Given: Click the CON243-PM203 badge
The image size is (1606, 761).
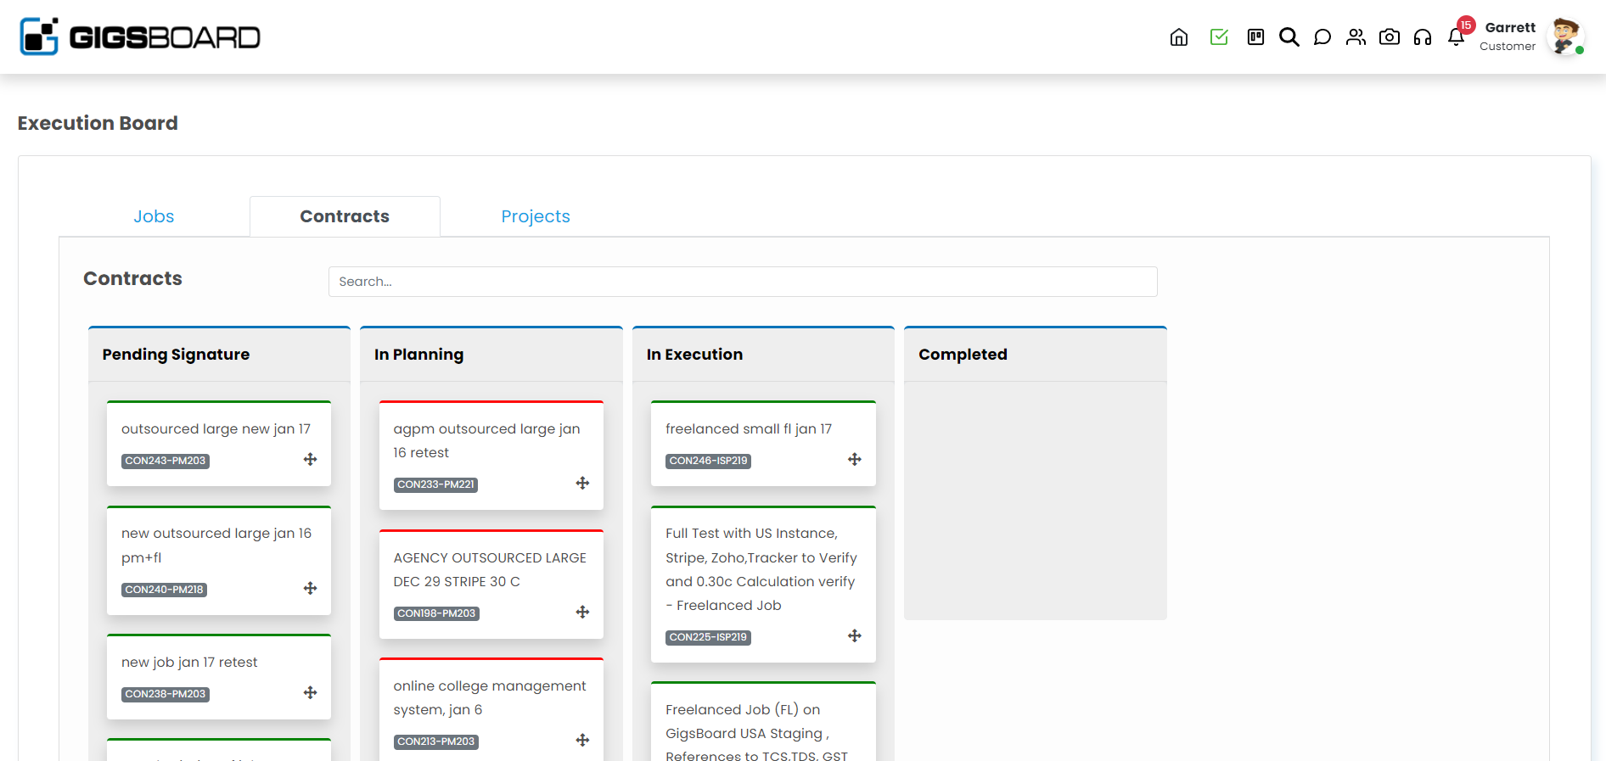Looking at the screenshot, I should [x=166, y=461].
